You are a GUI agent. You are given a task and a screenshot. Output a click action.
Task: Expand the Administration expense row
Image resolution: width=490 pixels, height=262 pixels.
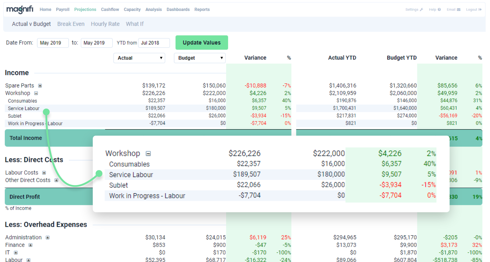47,237
